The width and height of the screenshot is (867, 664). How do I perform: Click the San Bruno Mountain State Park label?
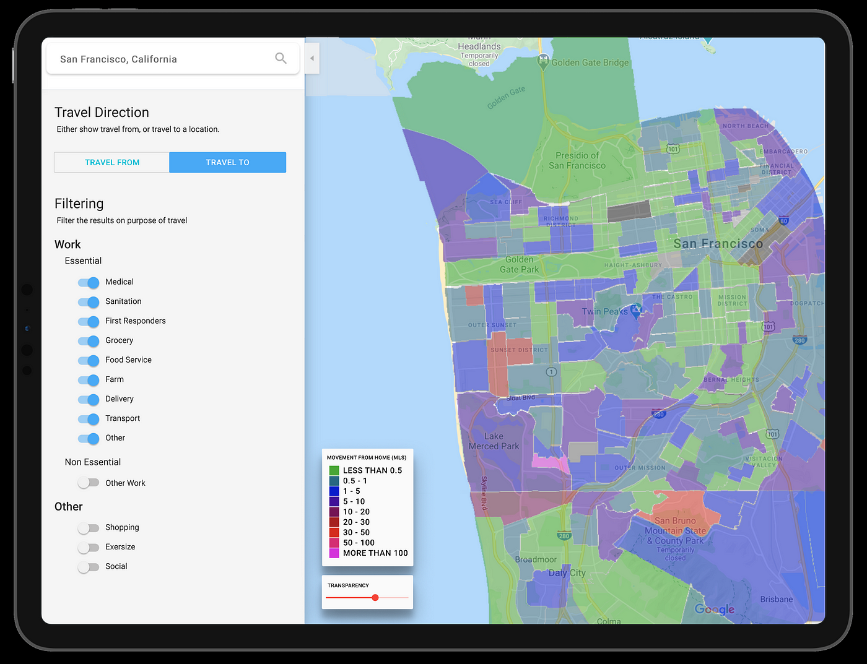click(675, 530)
